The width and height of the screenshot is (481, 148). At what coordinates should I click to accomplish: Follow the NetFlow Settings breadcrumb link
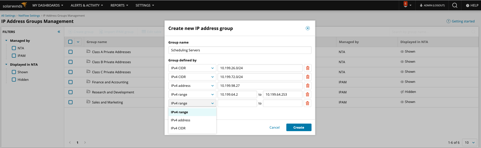pyautogui.click(x=29, y=16)
